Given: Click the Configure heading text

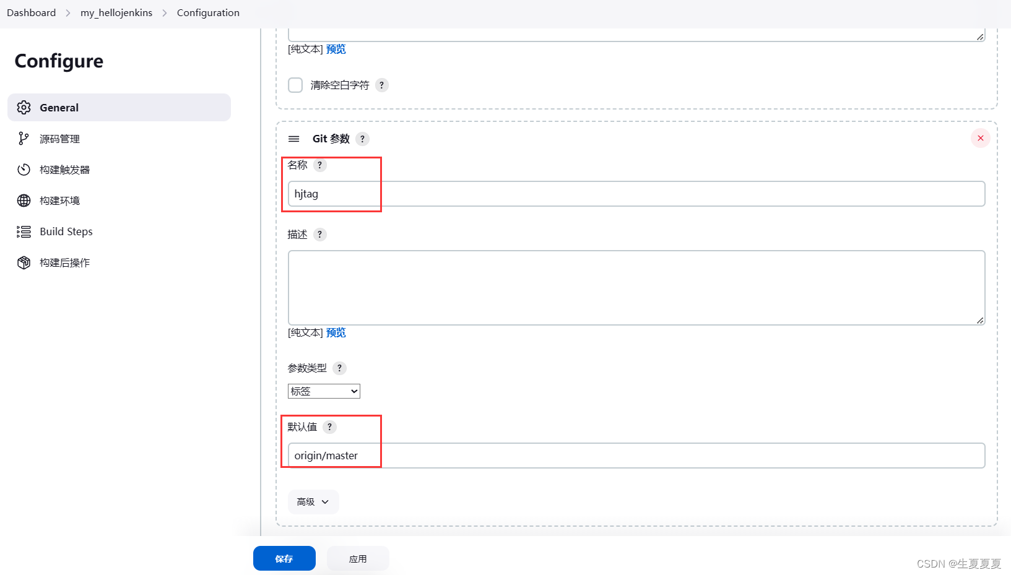Looking at the screenshot, I should click(x=59, y=61).
